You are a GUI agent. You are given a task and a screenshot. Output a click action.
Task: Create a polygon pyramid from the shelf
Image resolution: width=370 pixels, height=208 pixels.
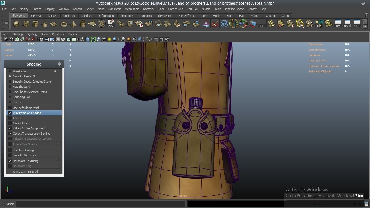click(73, 24)
